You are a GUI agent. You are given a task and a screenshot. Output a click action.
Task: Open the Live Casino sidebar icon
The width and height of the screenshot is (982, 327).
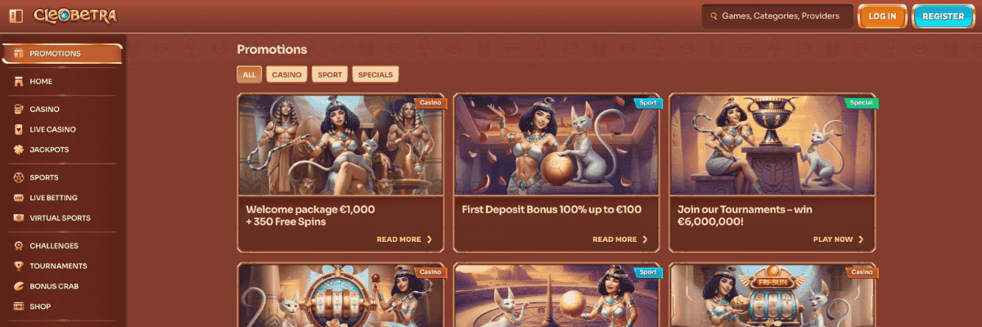19,129
